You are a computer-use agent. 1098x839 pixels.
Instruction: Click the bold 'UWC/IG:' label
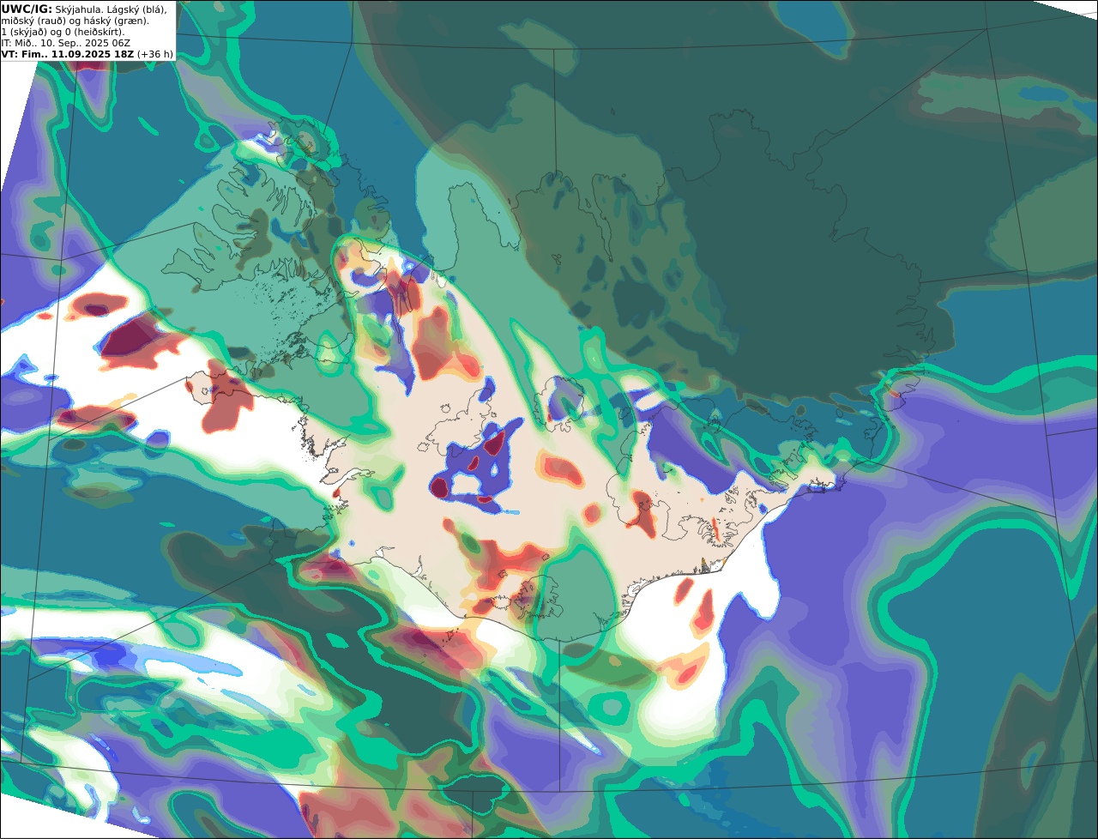pyautogui.click(x=27, y=9)
